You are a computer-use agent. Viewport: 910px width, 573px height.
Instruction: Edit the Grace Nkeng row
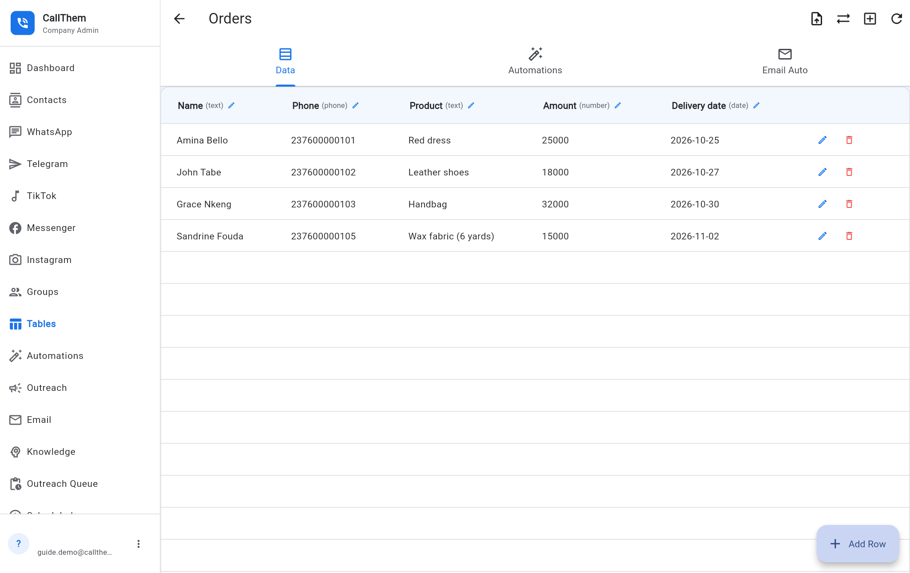(x=823, y=204)
